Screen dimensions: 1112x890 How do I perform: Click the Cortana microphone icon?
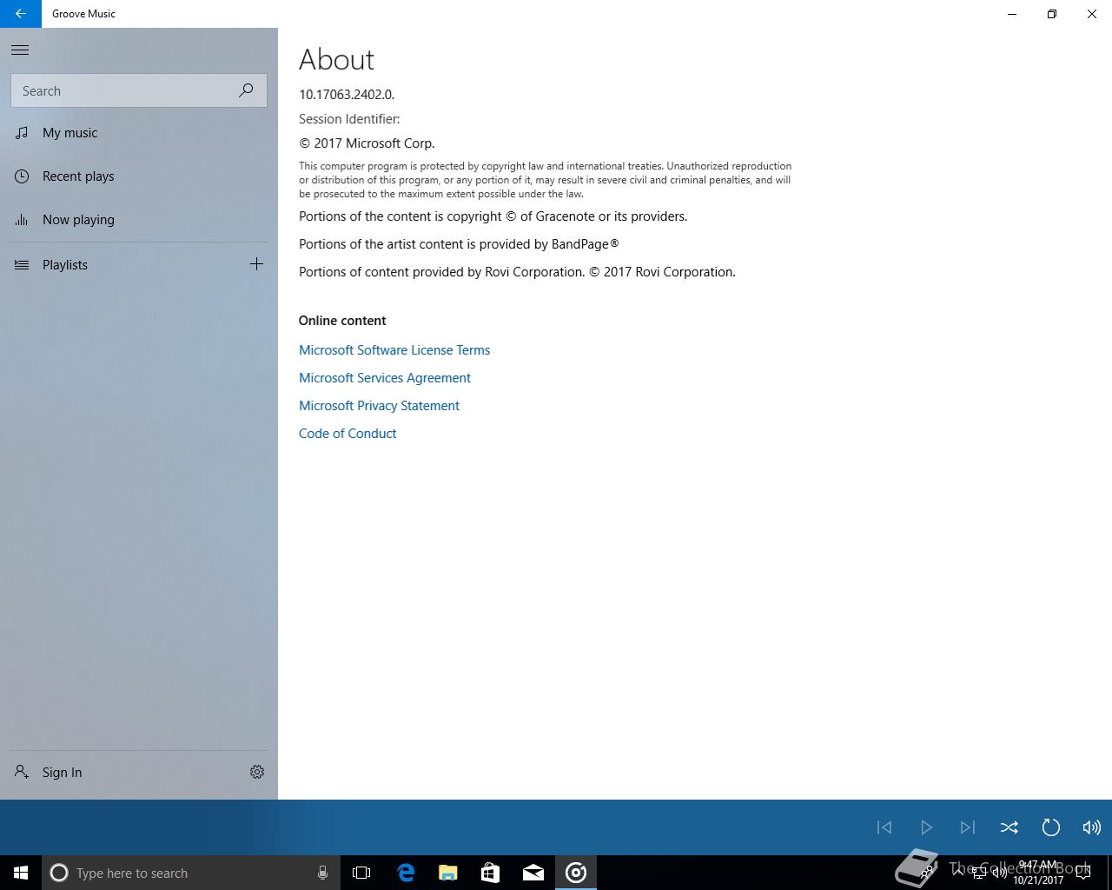[322, 873]
